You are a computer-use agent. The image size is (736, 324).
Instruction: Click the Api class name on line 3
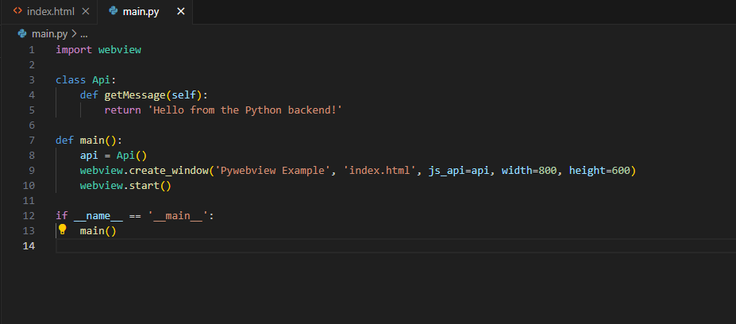pos(104,80)
